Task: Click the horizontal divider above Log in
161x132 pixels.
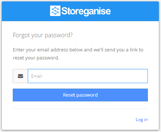Action: (x=80, y=109)
